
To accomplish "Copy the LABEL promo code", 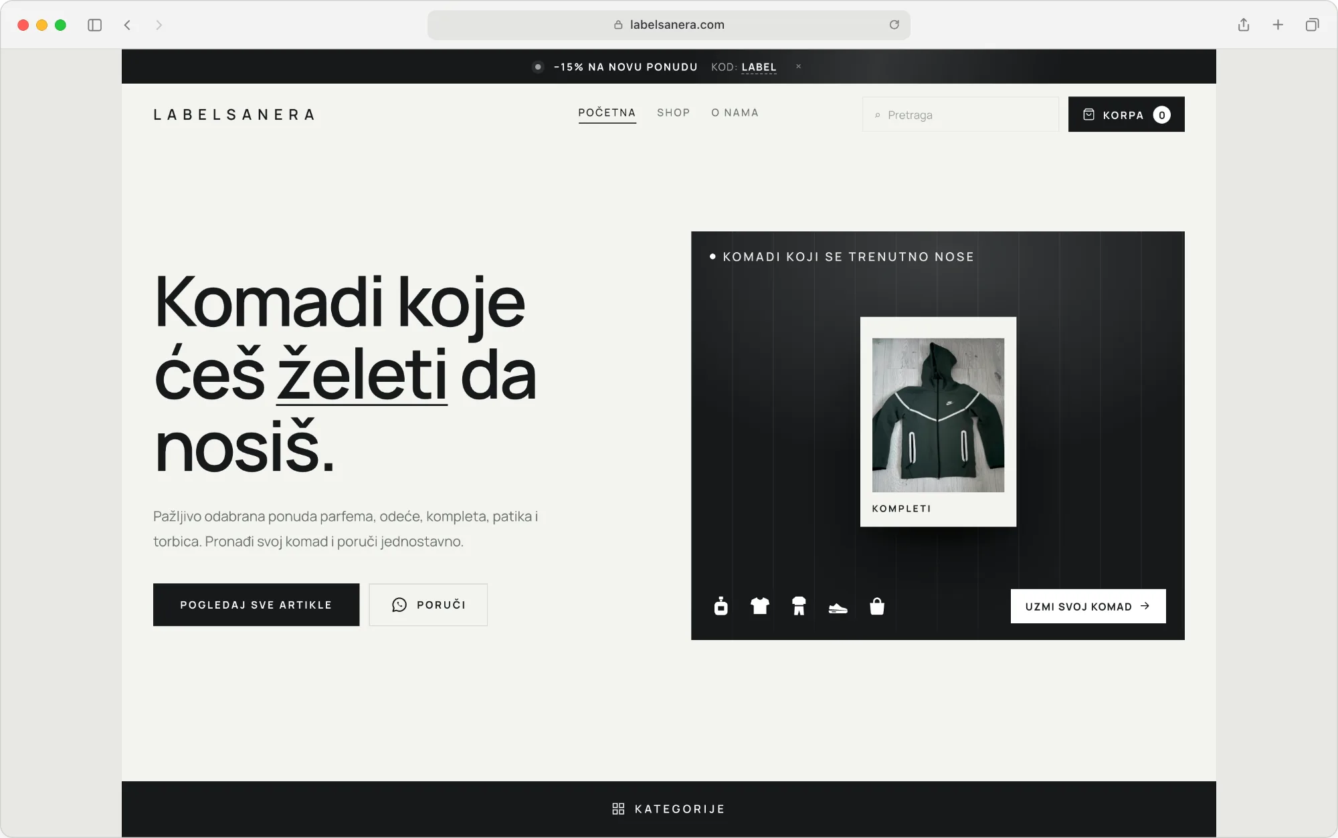I will coord(759,67).
